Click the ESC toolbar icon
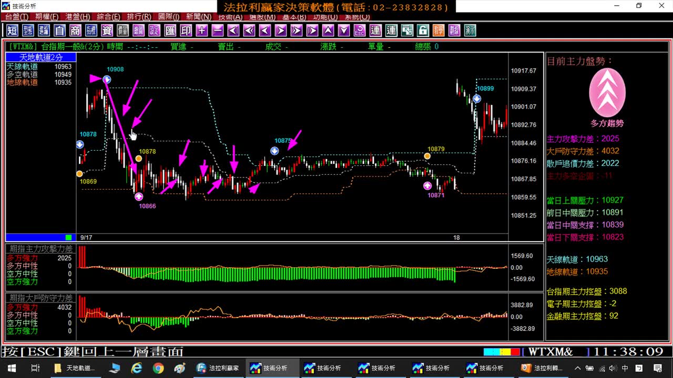Image resolution: width=673 pixels, height=378 pixels. point(360,30)
